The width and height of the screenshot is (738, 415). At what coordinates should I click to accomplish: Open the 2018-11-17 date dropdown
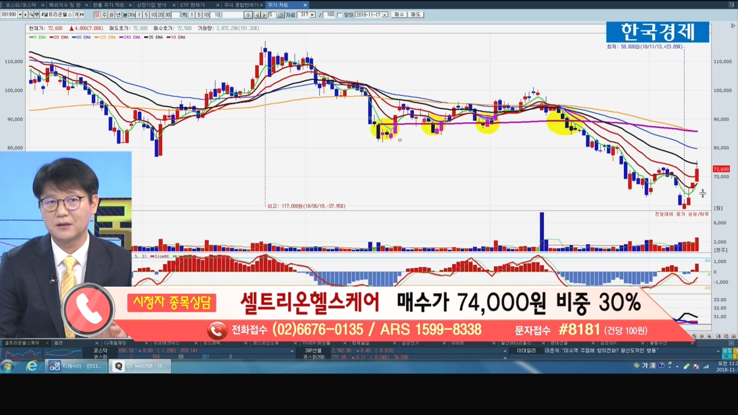pyautogui.click(x=385, y=14)
